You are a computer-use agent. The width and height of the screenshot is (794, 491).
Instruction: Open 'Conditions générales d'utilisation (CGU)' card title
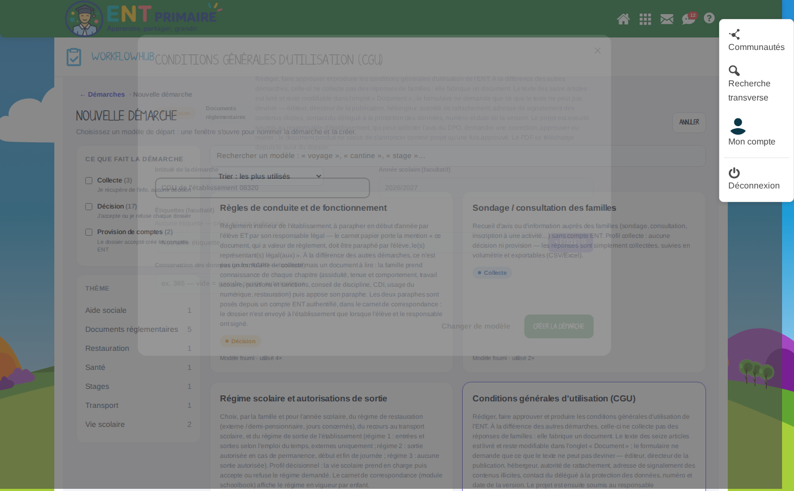pos(554,399)
